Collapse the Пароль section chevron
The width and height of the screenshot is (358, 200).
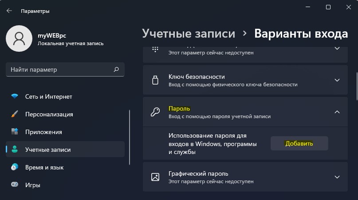(x=337, y=112)
